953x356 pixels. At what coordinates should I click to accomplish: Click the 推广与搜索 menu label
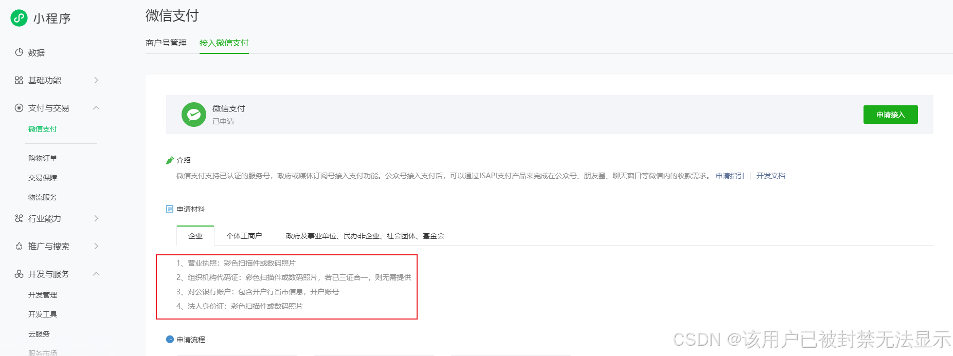[49, 246]
